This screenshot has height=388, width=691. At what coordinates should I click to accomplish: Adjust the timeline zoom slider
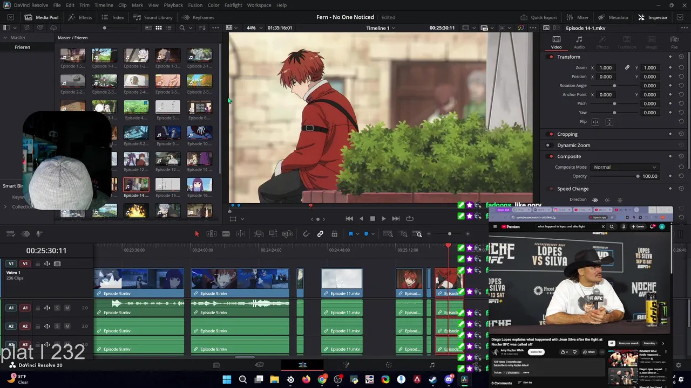450,234
